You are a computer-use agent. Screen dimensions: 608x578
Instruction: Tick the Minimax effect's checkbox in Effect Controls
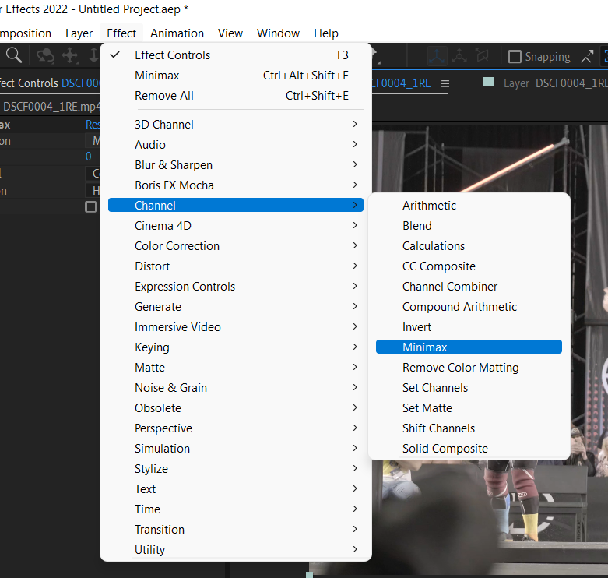[91, 207]
